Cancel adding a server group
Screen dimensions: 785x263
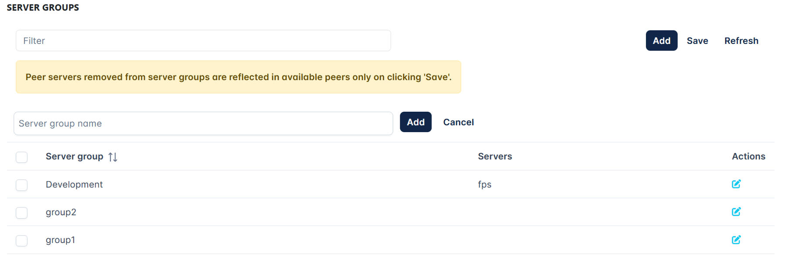[x=458, y=122]
